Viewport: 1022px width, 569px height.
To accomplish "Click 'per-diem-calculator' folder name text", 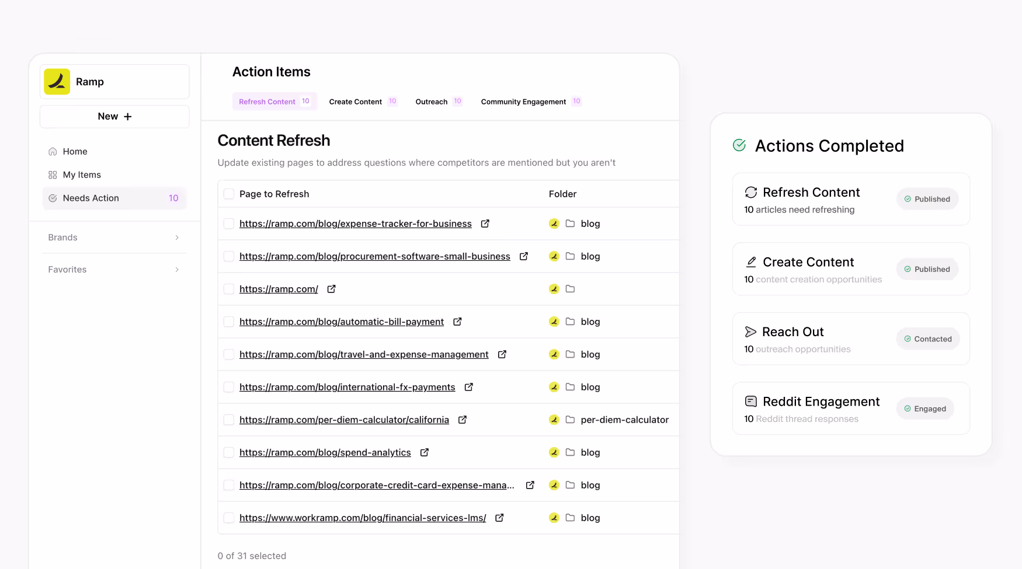I will click(624, 420).
